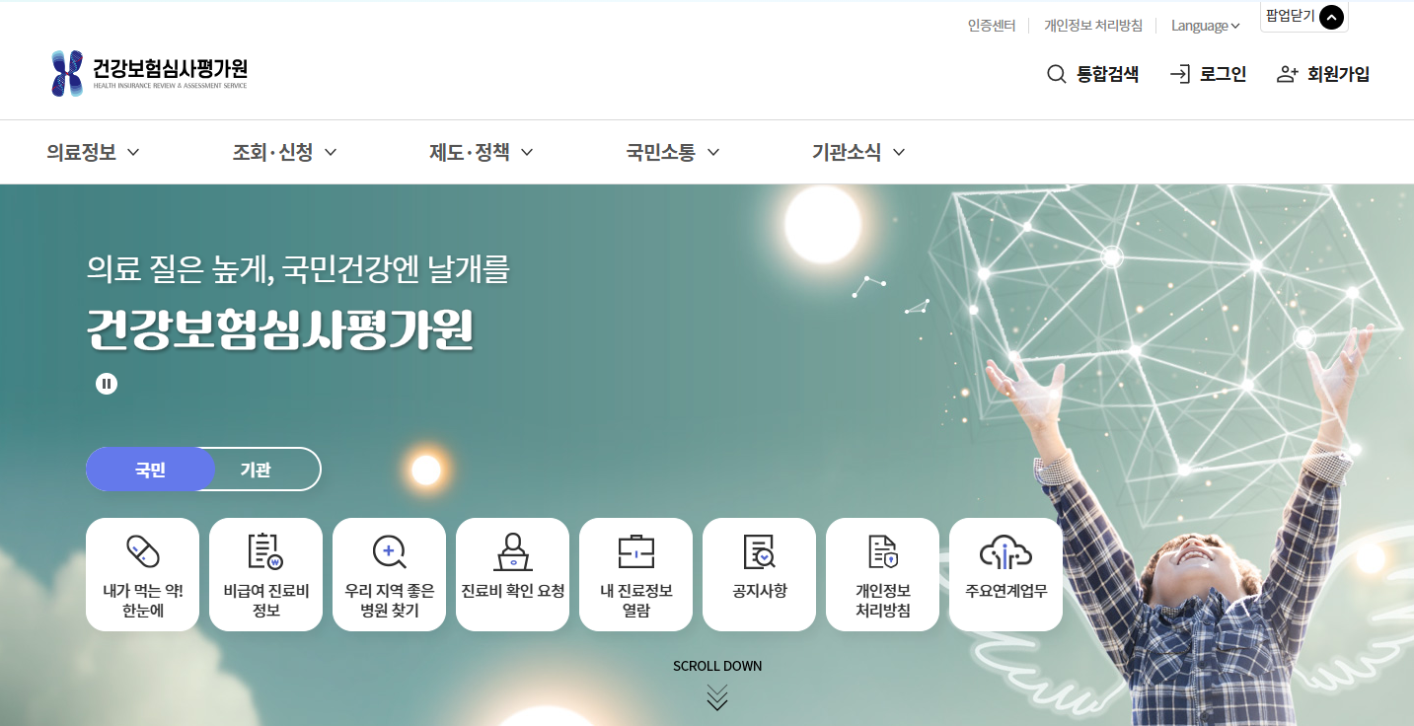Open the 제도·정책 menu

pyautogui.click(x=470, y=152)
